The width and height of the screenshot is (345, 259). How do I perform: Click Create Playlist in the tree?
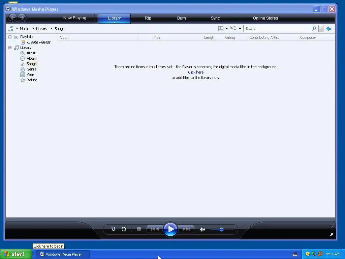point(38,42)
